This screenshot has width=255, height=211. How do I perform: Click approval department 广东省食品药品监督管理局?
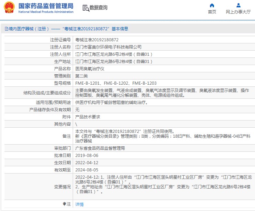(100, 148)
